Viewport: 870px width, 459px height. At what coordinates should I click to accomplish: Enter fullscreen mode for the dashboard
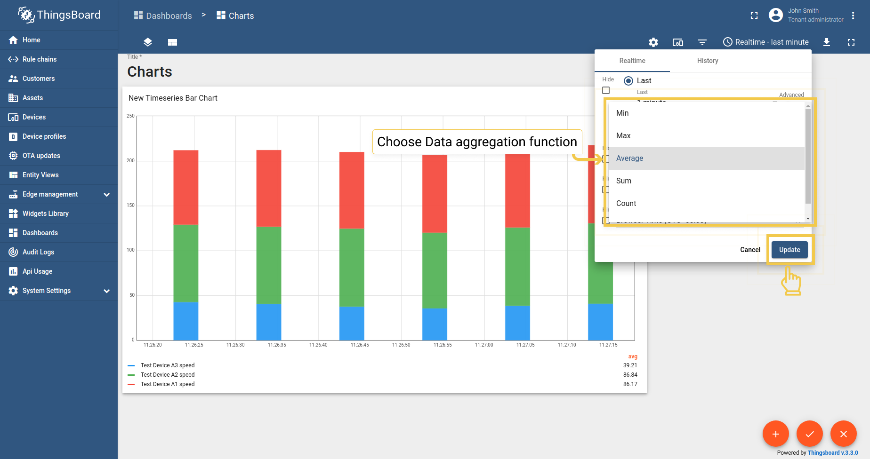pyautogui.click(x=851, y=42)
